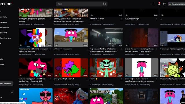Image resolution: width=185 pixels, height=104 pixels.
Task: Click title 'с 8 марта женщины'
Action: click(x=63, y=49)
